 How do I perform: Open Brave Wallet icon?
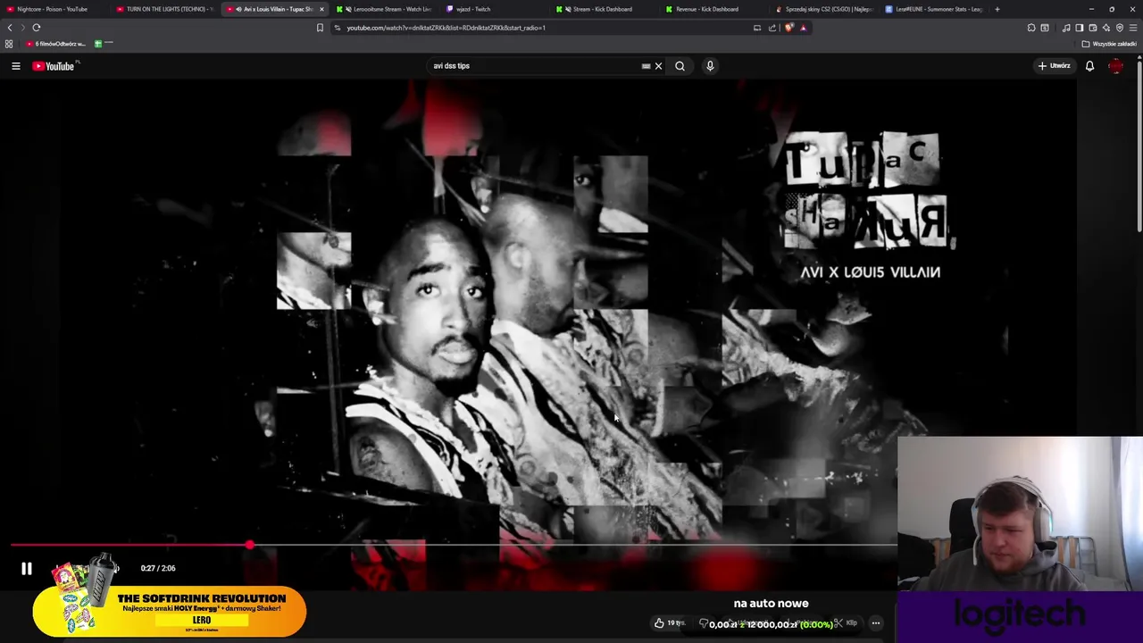coord(1092,28)
